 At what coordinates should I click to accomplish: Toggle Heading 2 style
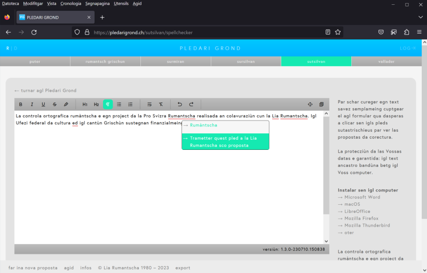click(x=97, y=105)
